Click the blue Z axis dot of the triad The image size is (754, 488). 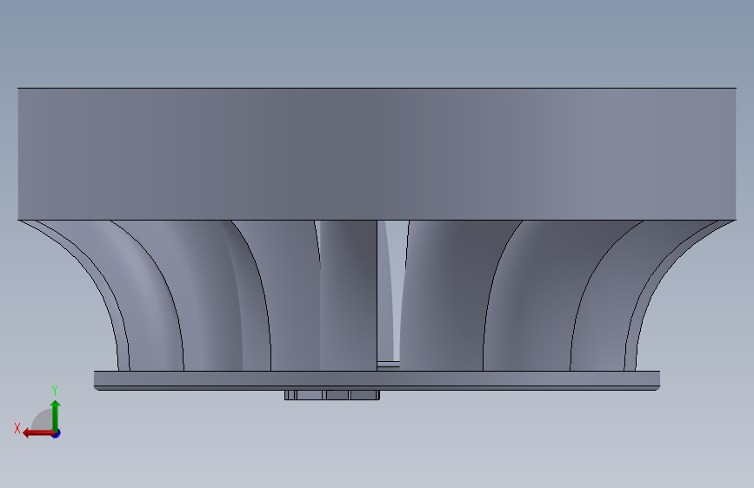point(57,433)
